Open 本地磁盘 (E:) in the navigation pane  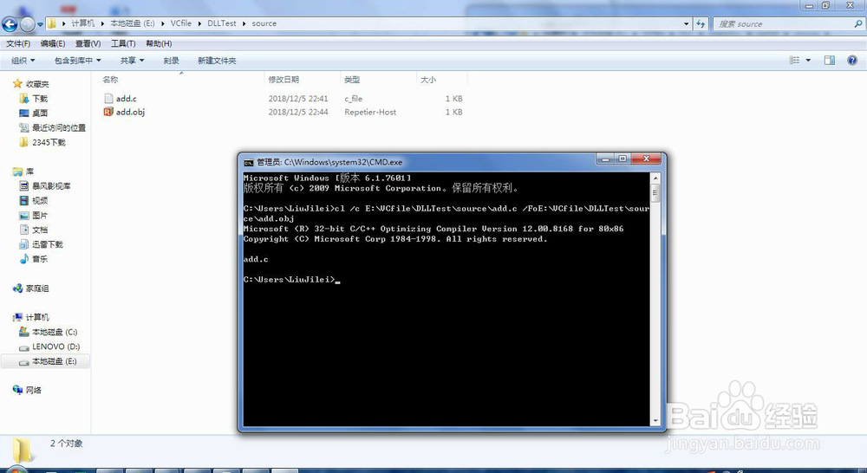point(54,361)
